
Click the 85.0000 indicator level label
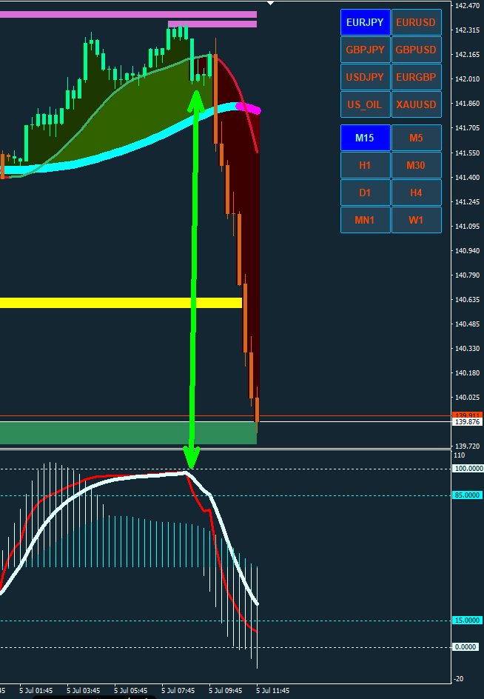tap(468, 495)
